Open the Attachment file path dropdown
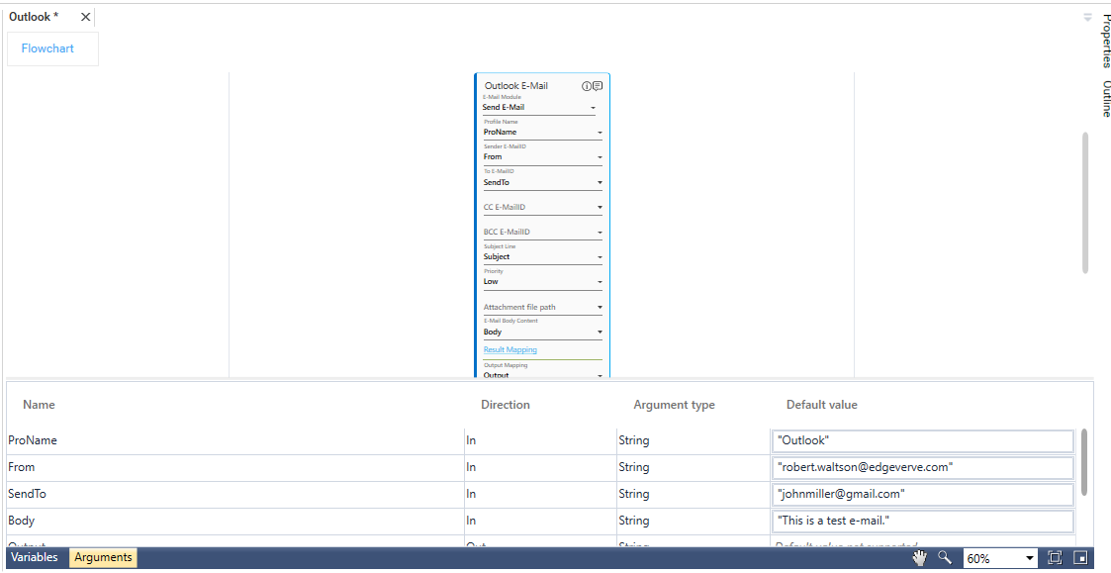Image resolution: width=1111 pixels, height=573 pixels. click(600, 308)
